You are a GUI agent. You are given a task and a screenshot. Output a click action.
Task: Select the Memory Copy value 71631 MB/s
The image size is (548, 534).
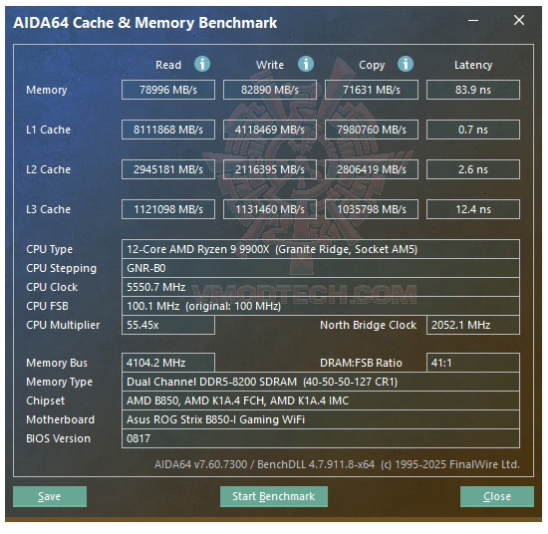tap(372, 90)
